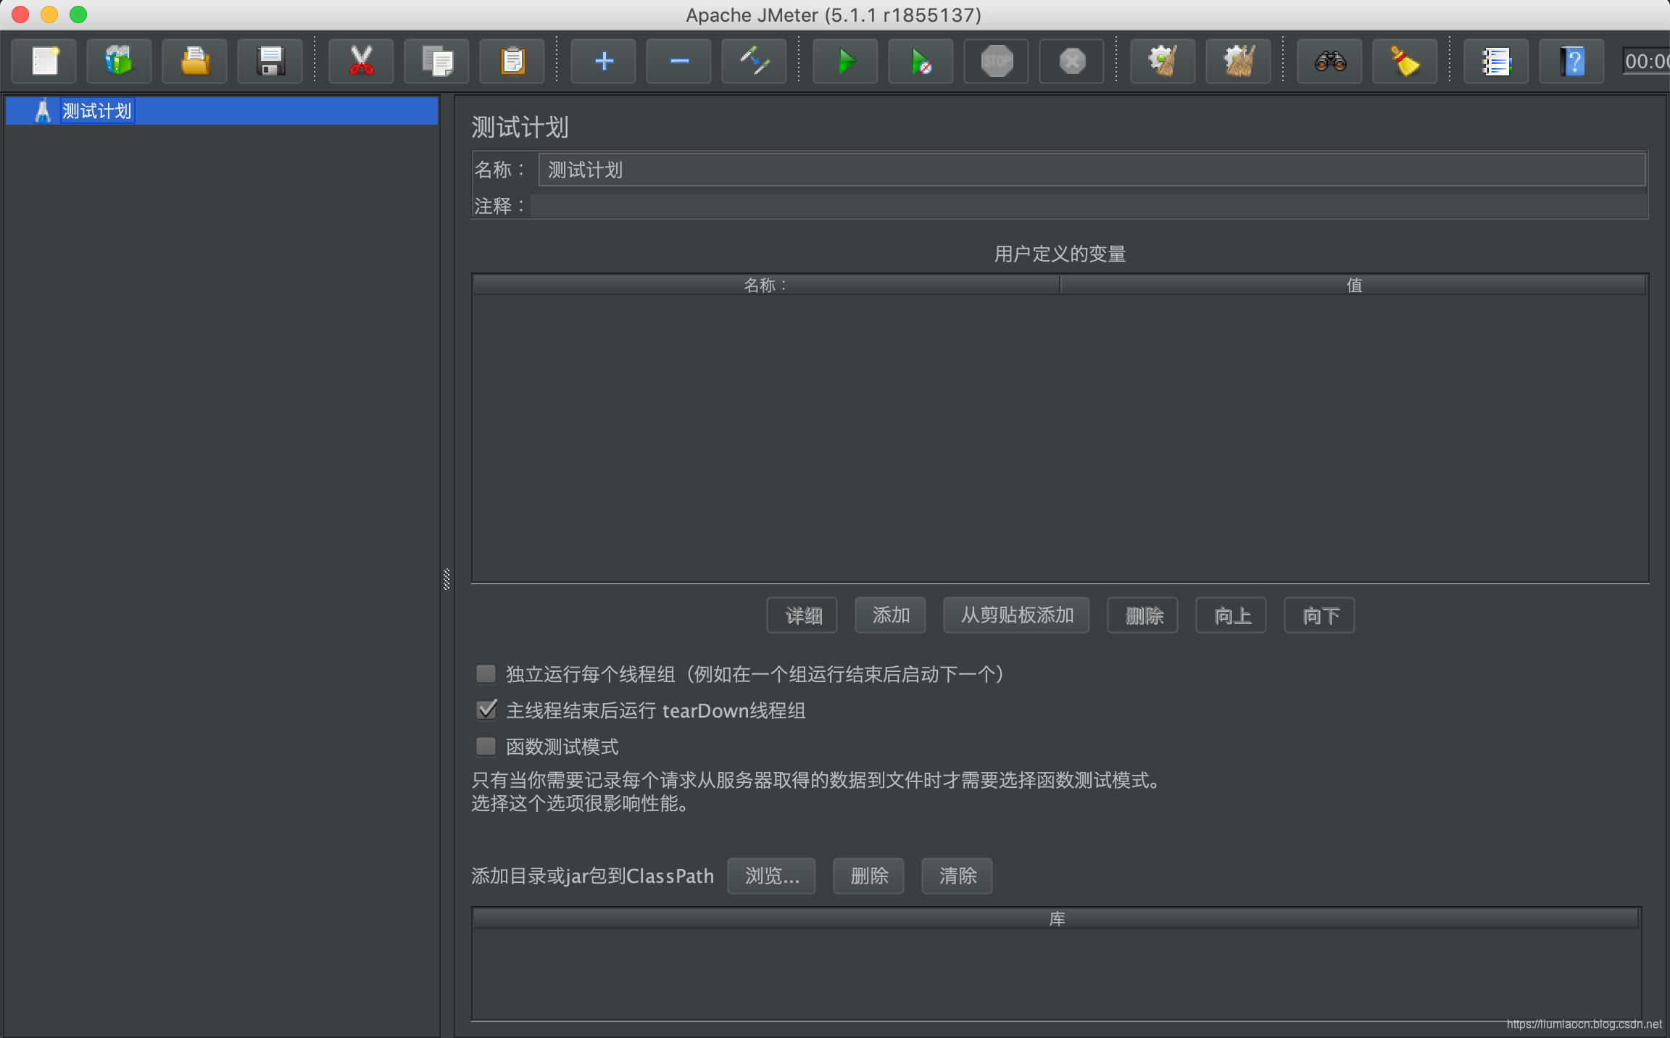Start the test with green play icon
Image resolution: width=1670 pixels, height=1038 pixels.
tap(845, 61)
